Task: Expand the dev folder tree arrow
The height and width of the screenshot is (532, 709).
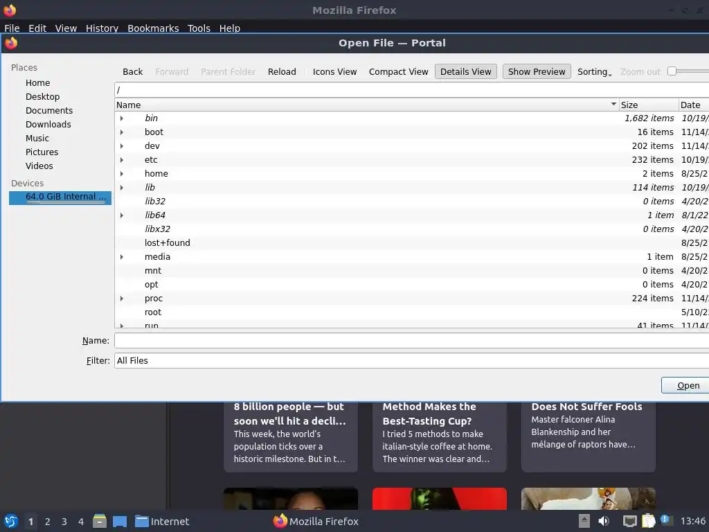Action: (x=122, y=146)
